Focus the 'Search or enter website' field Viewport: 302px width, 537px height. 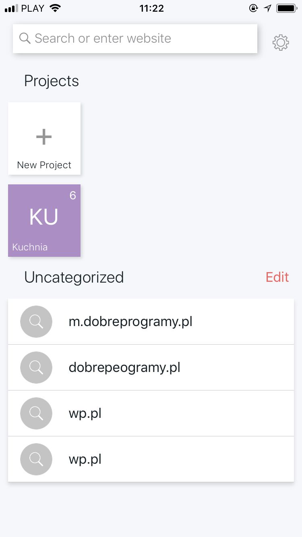[x=137, y=38]
